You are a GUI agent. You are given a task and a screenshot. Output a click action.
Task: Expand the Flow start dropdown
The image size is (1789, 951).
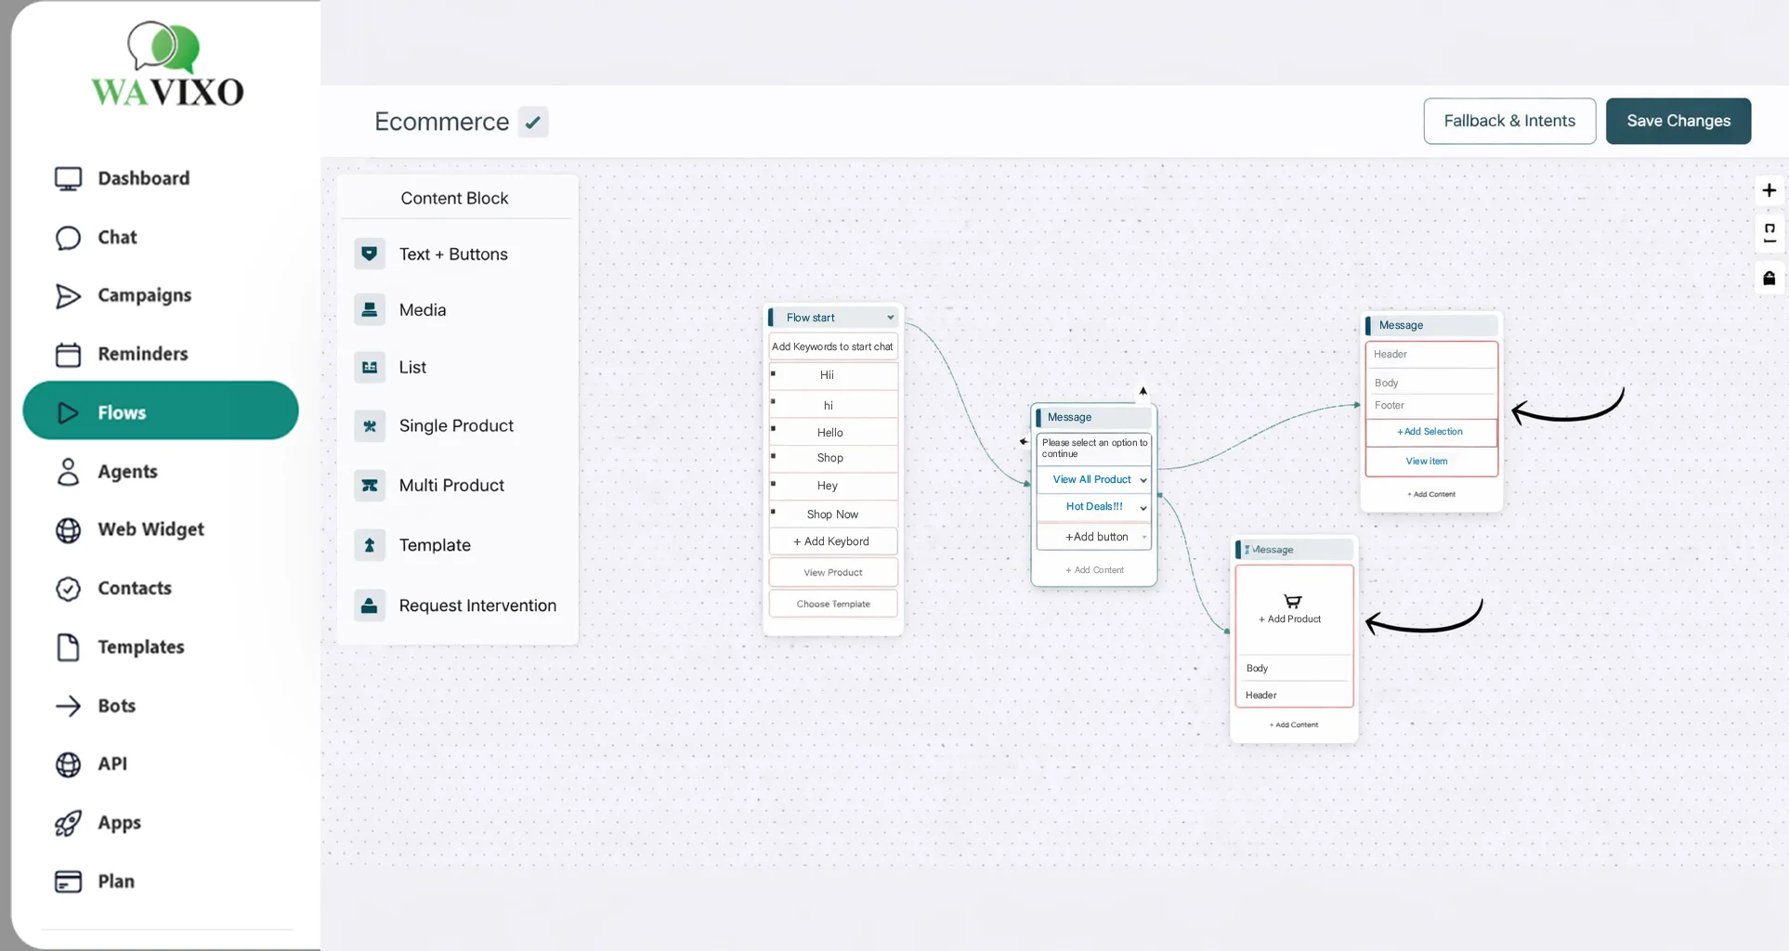(889, 318)
